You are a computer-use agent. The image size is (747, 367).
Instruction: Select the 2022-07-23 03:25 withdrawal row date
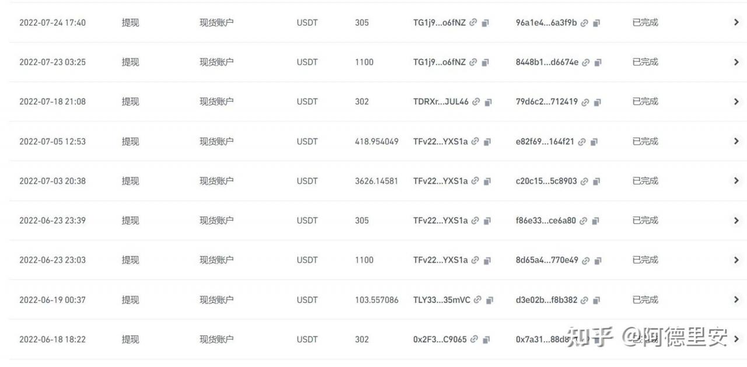pyautogui.click(x=53, y=62)
